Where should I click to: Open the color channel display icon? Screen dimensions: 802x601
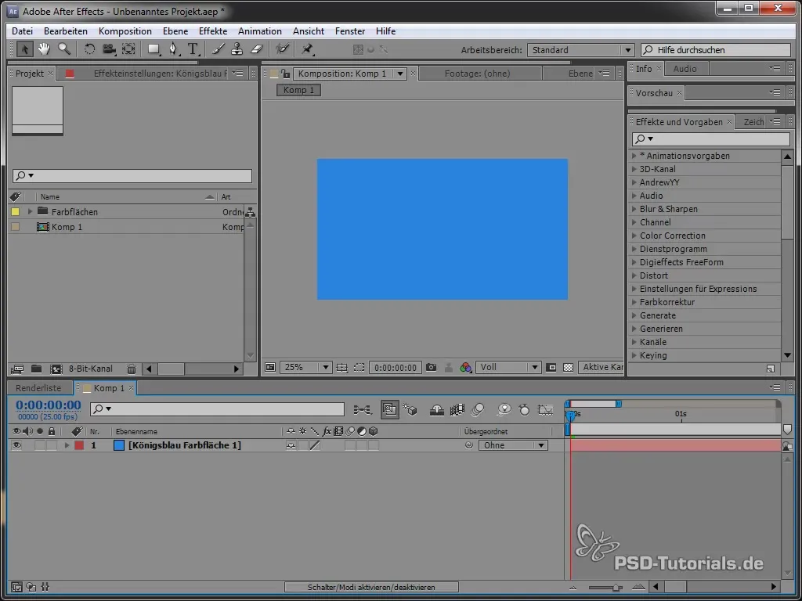[x=465, y=367]
